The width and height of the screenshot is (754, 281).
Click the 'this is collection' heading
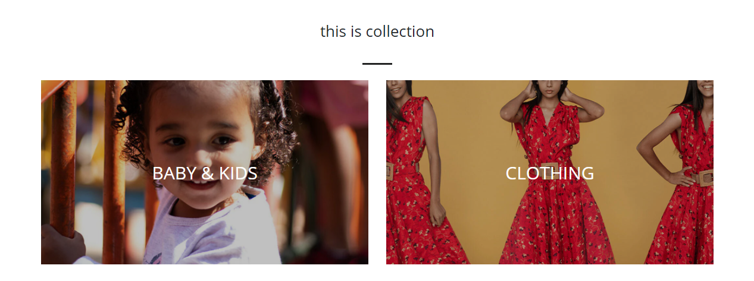pos(377,31)
